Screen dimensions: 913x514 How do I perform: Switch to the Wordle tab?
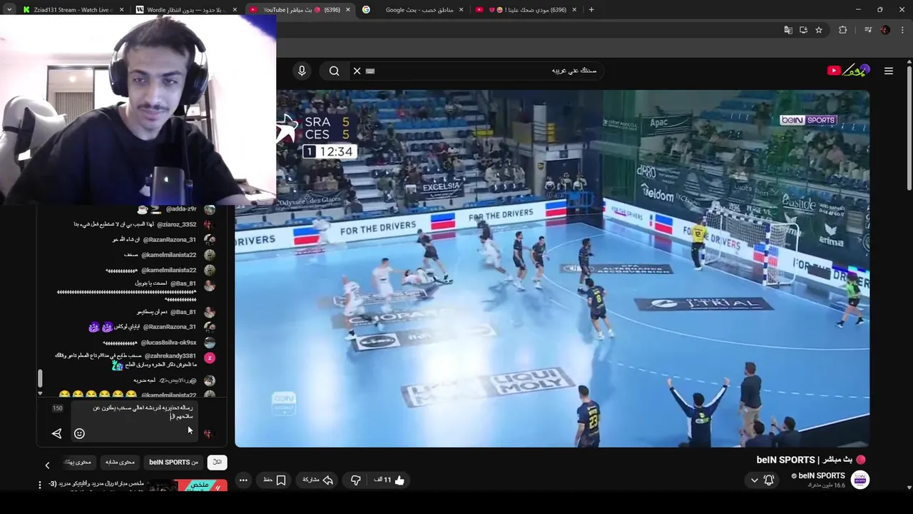pyautogui.click(x=184, y=10)
